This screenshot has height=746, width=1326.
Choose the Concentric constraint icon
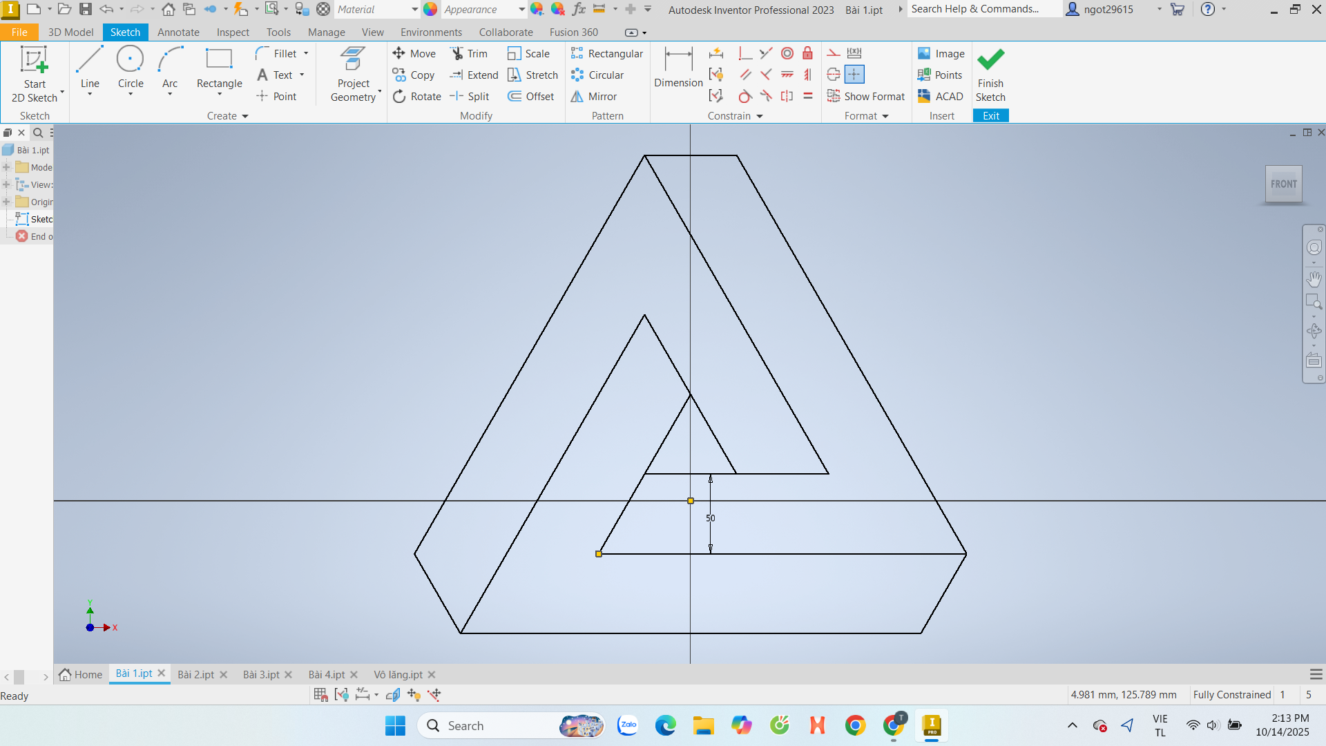pyautogui.click(x=787, y=53)
